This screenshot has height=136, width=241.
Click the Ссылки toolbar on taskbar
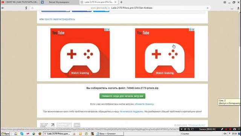coord(185,134)
